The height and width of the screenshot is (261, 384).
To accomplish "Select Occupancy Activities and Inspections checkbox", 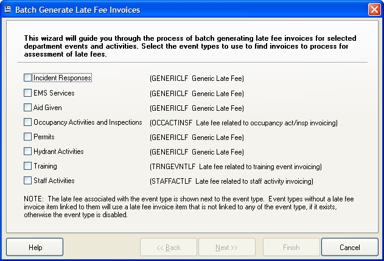I will (x=27, y=122).
